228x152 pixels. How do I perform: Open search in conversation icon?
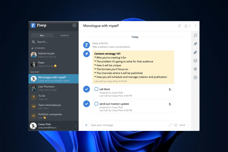(196, 35)
